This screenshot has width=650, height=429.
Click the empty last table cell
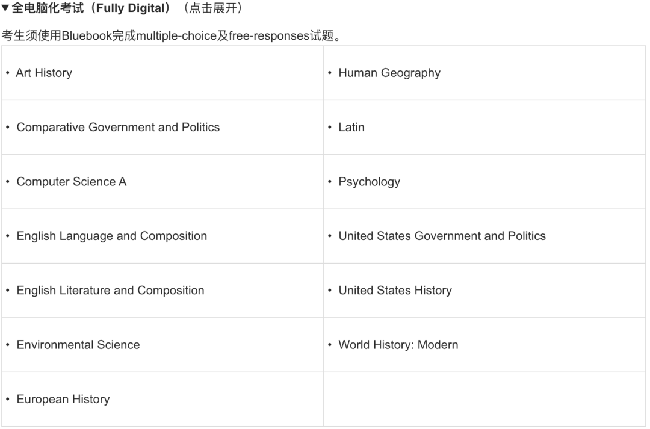(x=484, y=400)
